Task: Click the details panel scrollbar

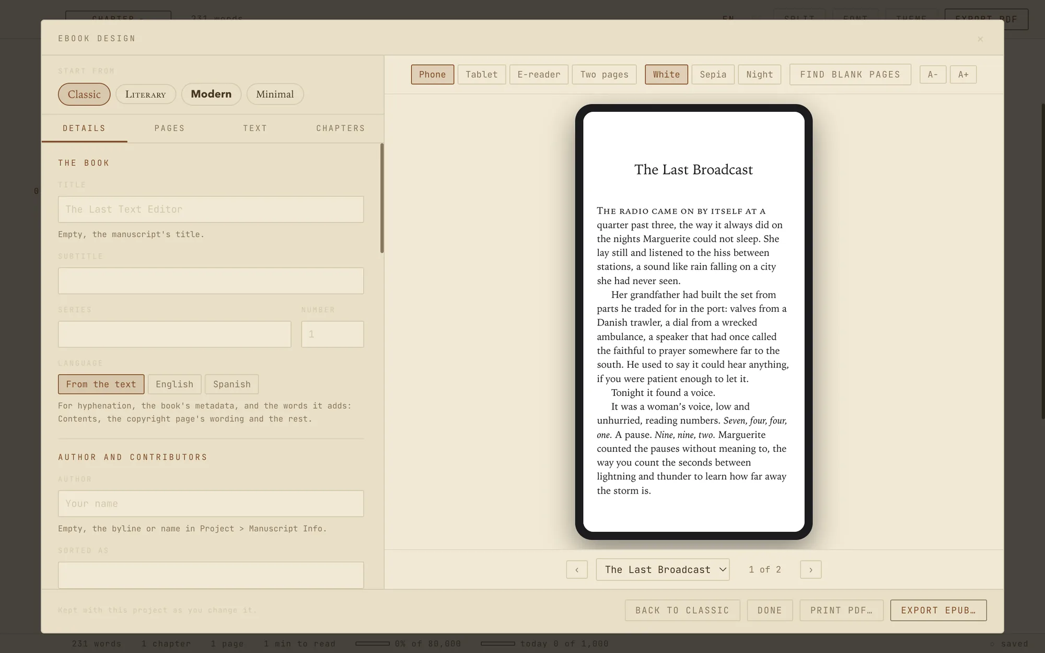Action: (x=382, y=199)
